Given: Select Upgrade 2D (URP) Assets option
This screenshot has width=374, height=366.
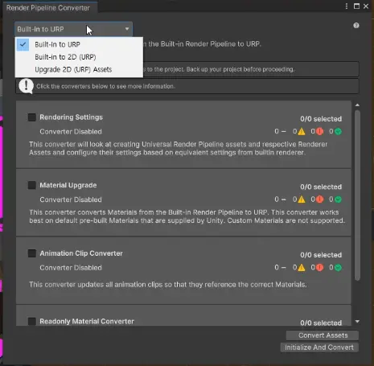Looking at the screenshot, I should tap(79, 69).
